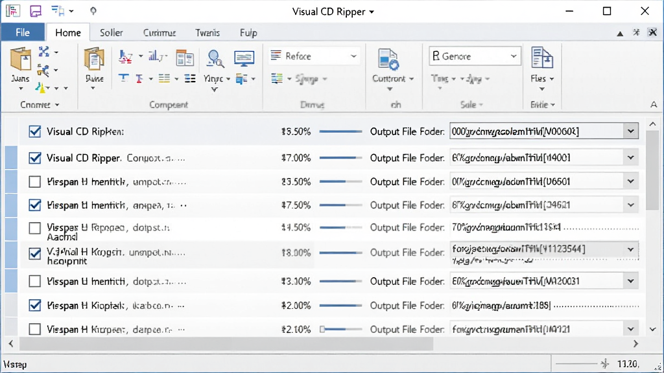Click the Tiing button in the Sole group

[443, 78]
